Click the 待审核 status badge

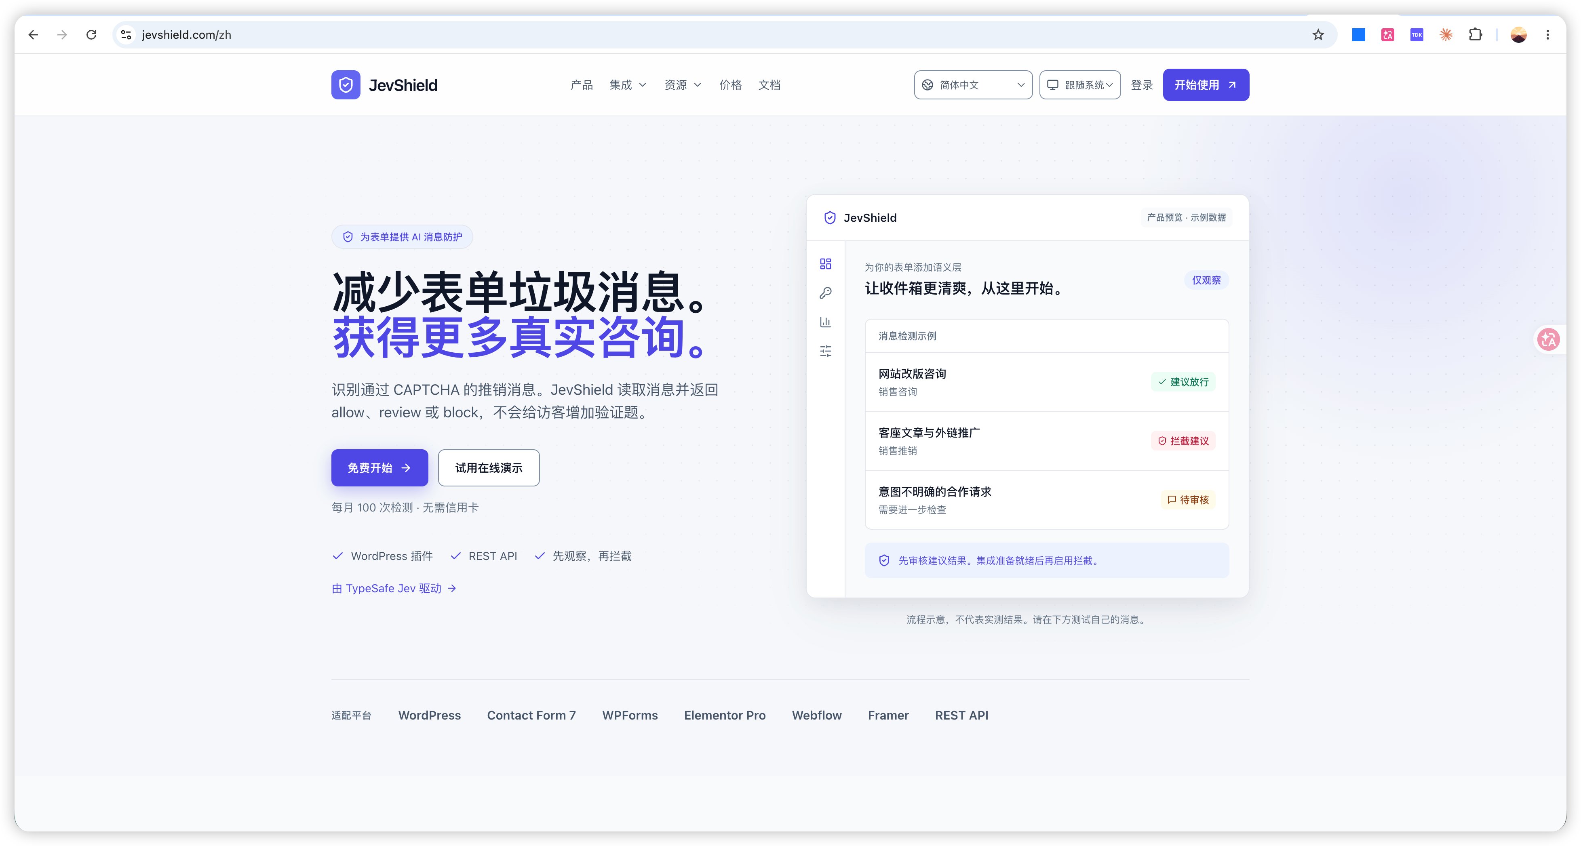(1188, 499)
